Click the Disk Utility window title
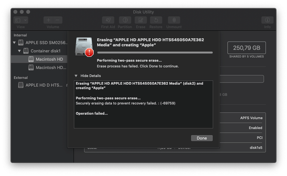 point(143,12)
